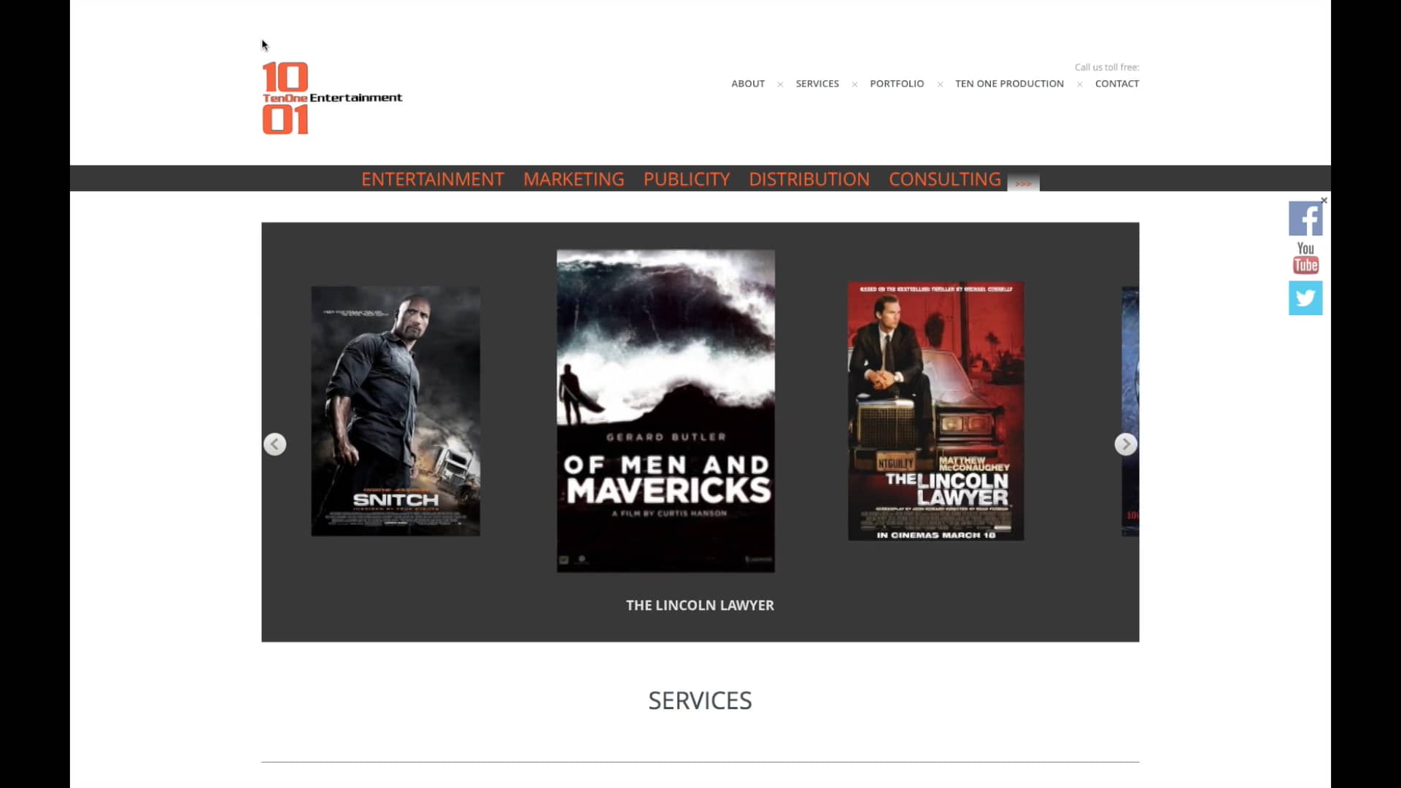Image resolution: width=1401 pixels, height=788 pixels.
Task: Click the CONSULTING banner link
Action: (x=945, y=179)
